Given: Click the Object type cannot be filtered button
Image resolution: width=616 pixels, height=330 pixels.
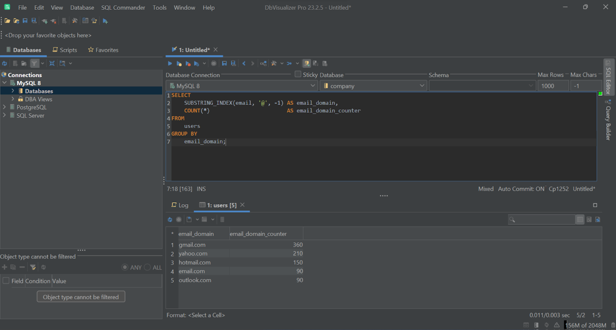Looking at the screenshot, I should (x=81, y=297).
